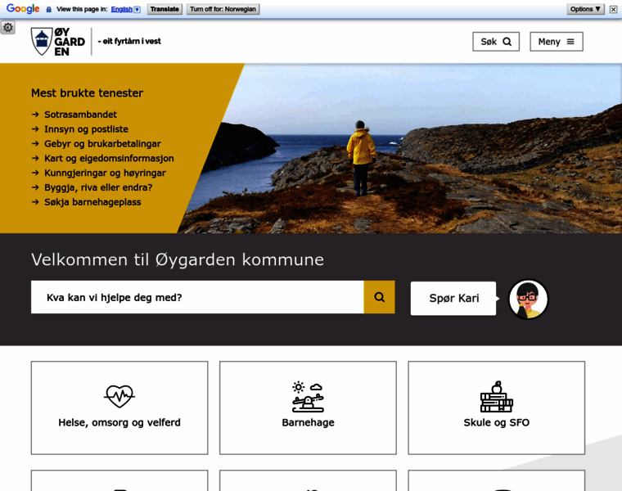Turn off translation for Norwegian
This screenshot has width=622, height=491.
point(223,9)
